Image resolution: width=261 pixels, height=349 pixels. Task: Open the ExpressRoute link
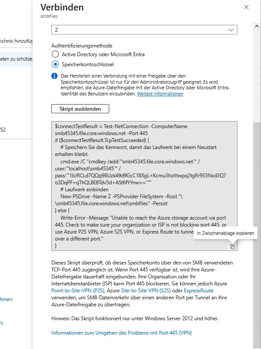point(198,290)
